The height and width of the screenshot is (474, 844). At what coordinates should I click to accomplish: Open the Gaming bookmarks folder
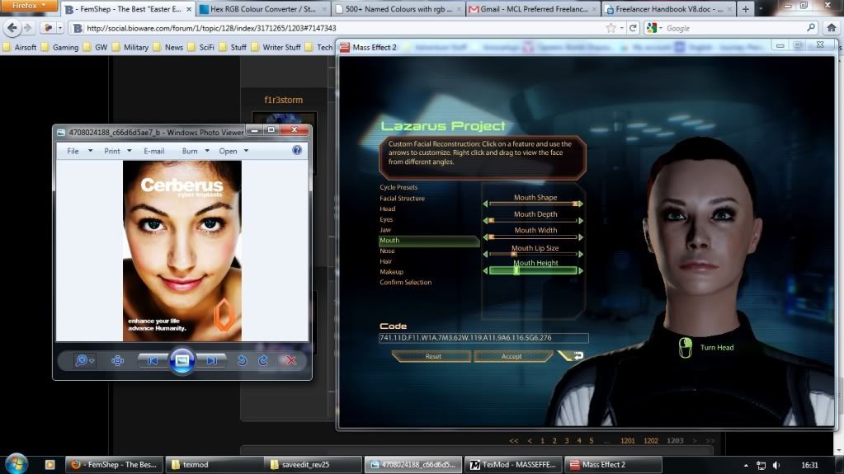tap(59, 47)
